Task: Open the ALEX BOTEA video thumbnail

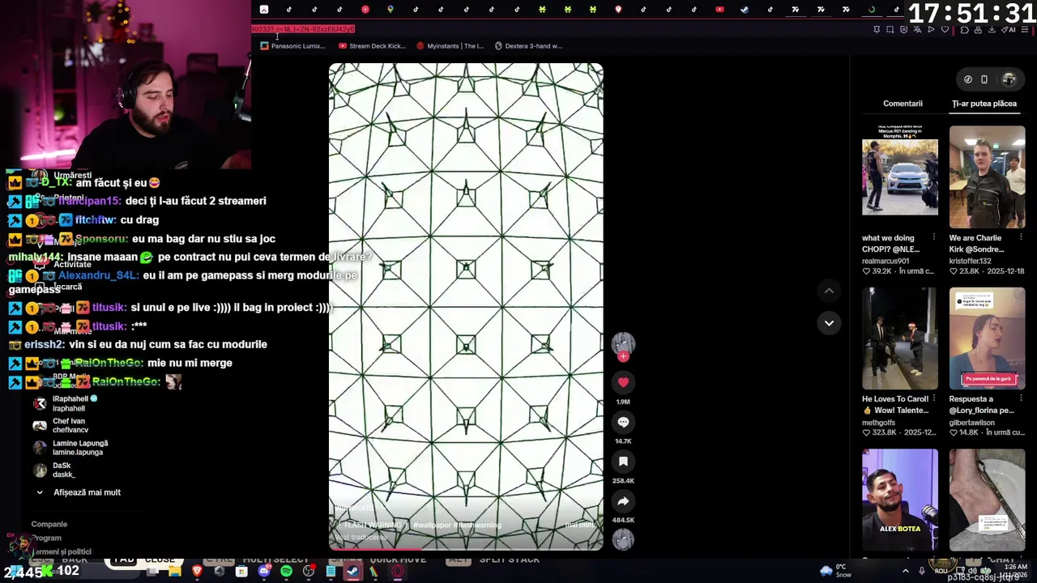Action: [x=900, y=500]
